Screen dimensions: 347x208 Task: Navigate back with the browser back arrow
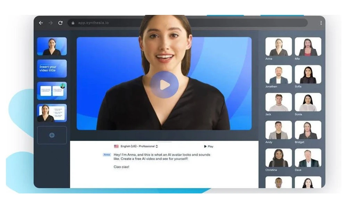[41, 23]
